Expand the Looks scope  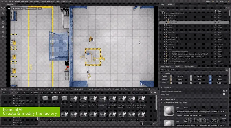click(x=164, y=28)
